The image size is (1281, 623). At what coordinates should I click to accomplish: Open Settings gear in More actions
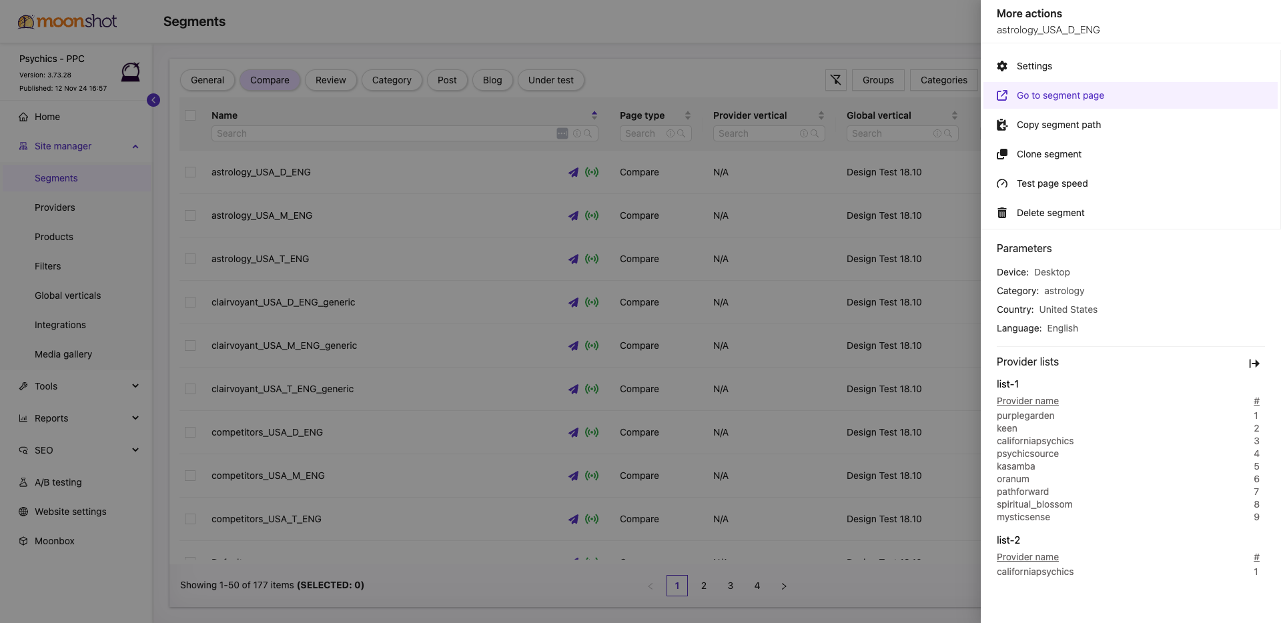click(1002, 66)
